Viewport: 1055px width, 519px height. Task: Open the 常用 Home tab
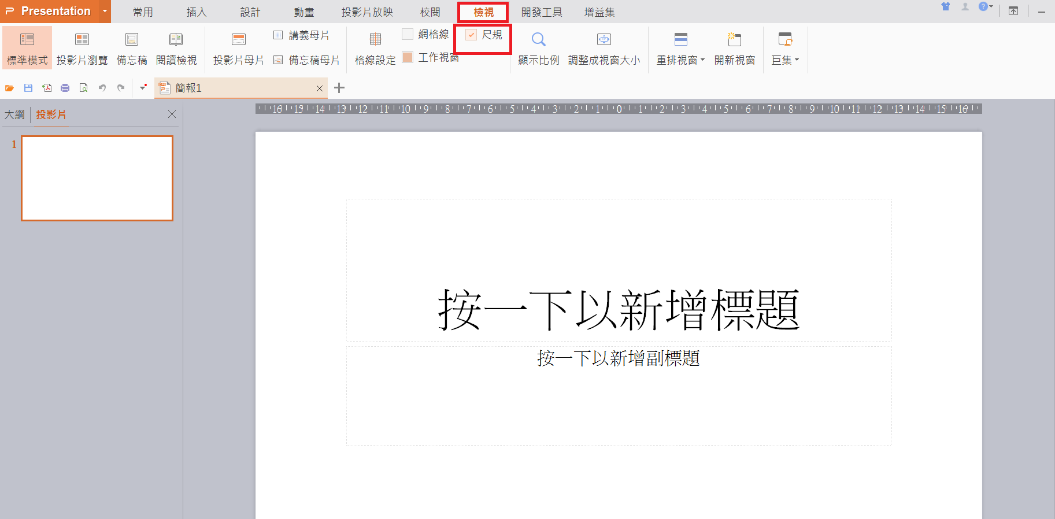click(143, 12)
